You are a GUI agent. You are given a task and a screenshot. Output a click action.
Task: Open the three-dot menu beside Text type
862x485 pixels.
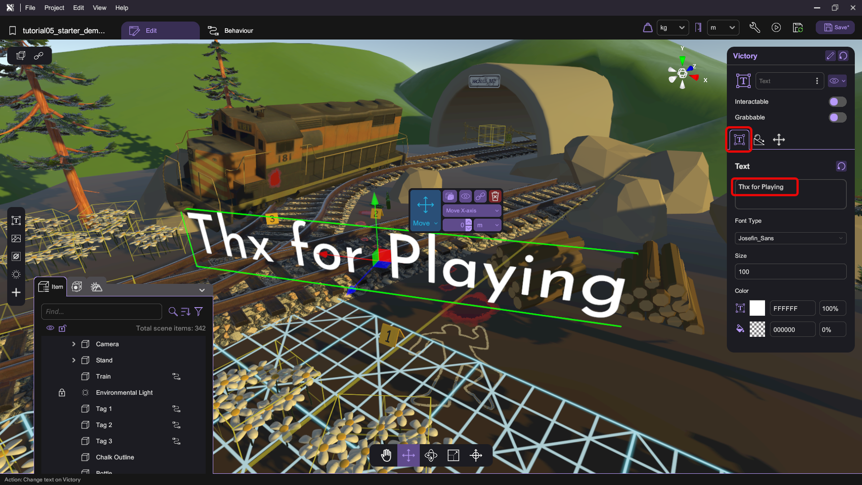(x=817, y=81)
